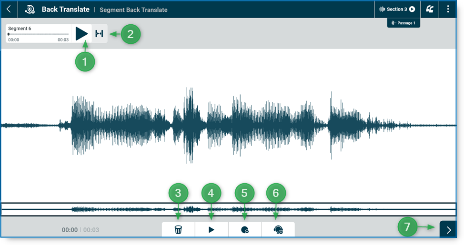Click the 00:00 recording time readout
The width and height of the screenshot is (464, 245).
[70, 230]
